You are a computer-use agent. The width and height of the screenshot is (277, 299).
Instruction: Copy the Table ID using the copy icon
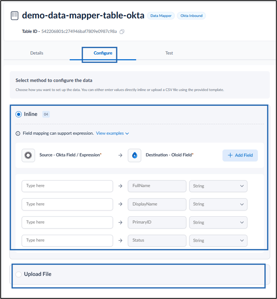122,31
